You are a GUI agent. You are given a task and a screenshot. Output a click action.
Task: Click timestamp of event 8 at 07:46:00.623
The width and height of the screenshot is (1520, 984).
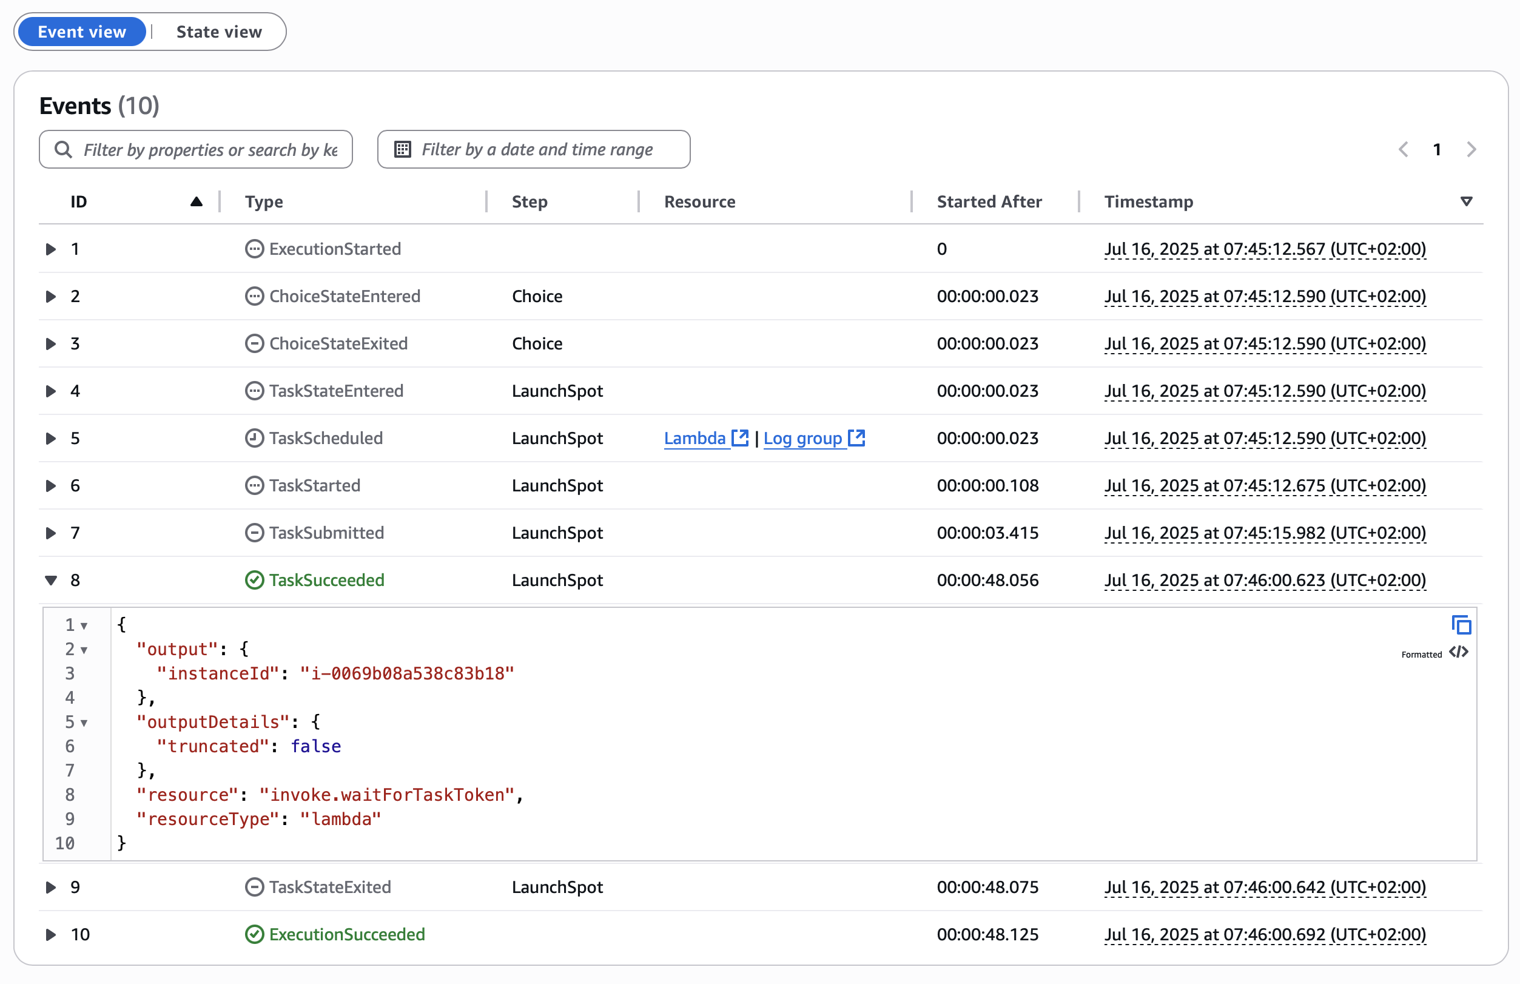click(x=1265, y=580)
